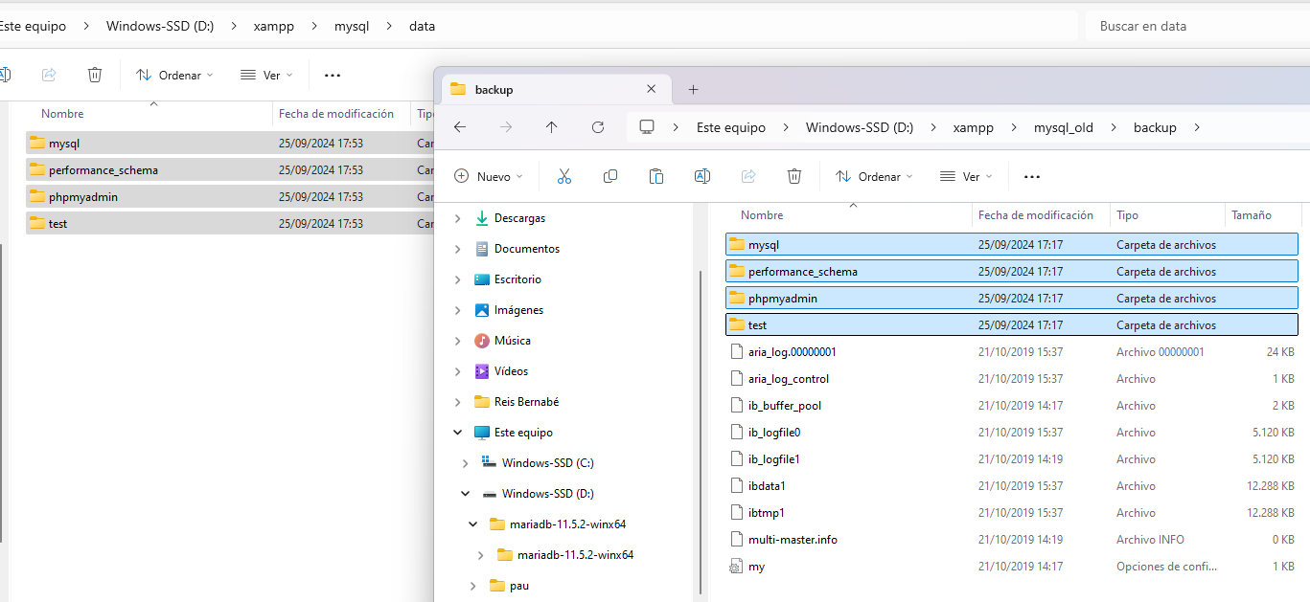
Task: Click xampp in the backup window address bar
Action: [973, 127]
